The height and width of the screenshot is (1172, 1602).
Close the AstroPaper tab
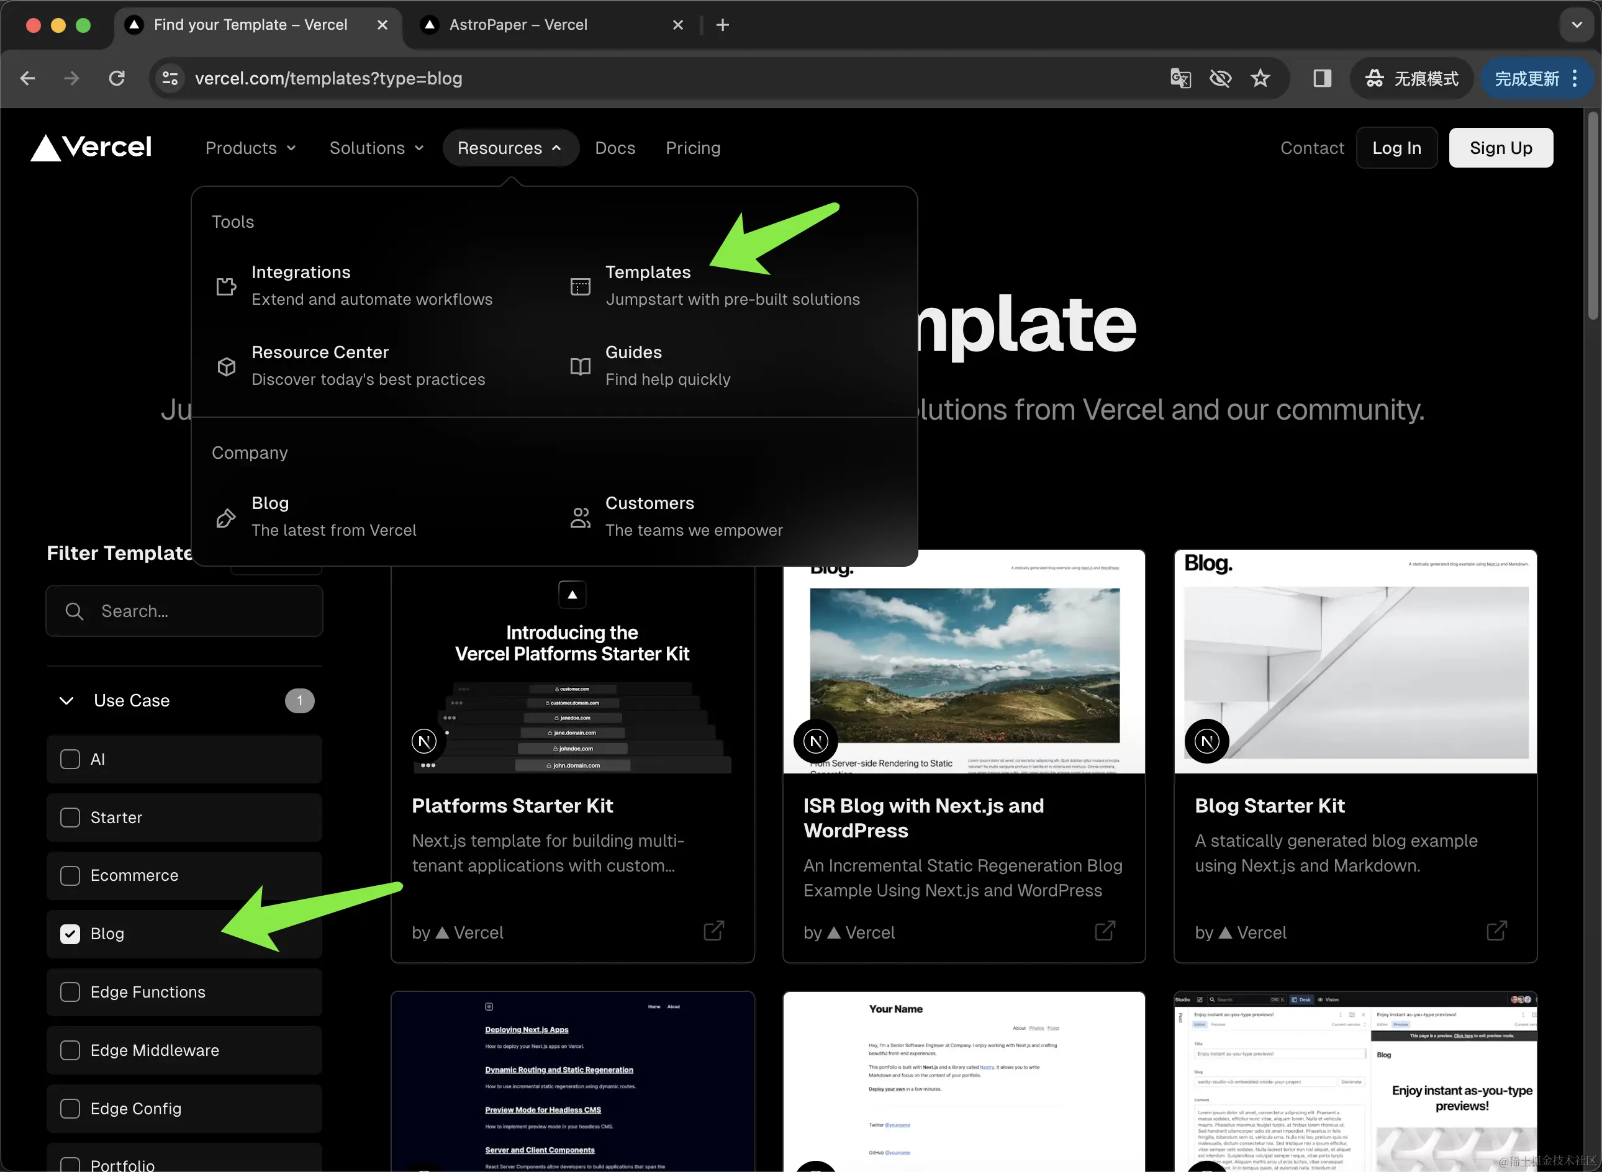pyautogui.click(x=678, y=25)
